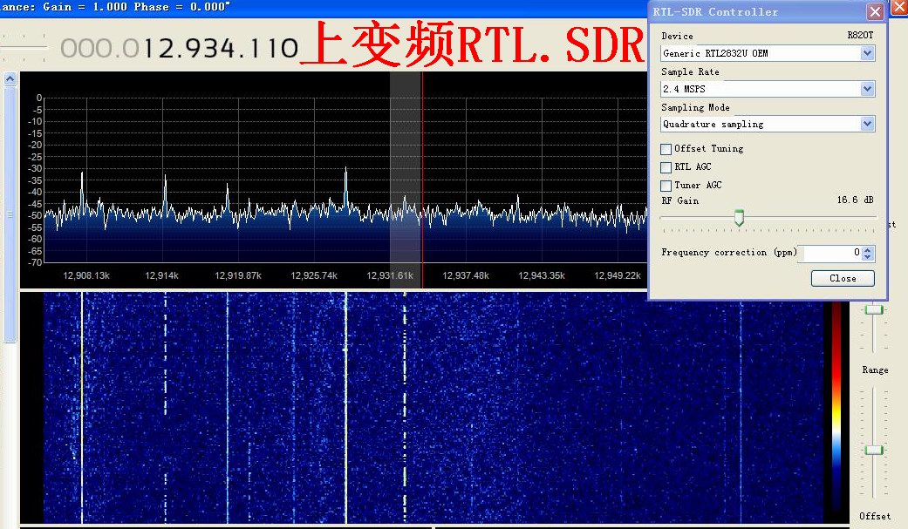
Task: Click the "12,914k" frequency axis label
Action: (161, 275)
